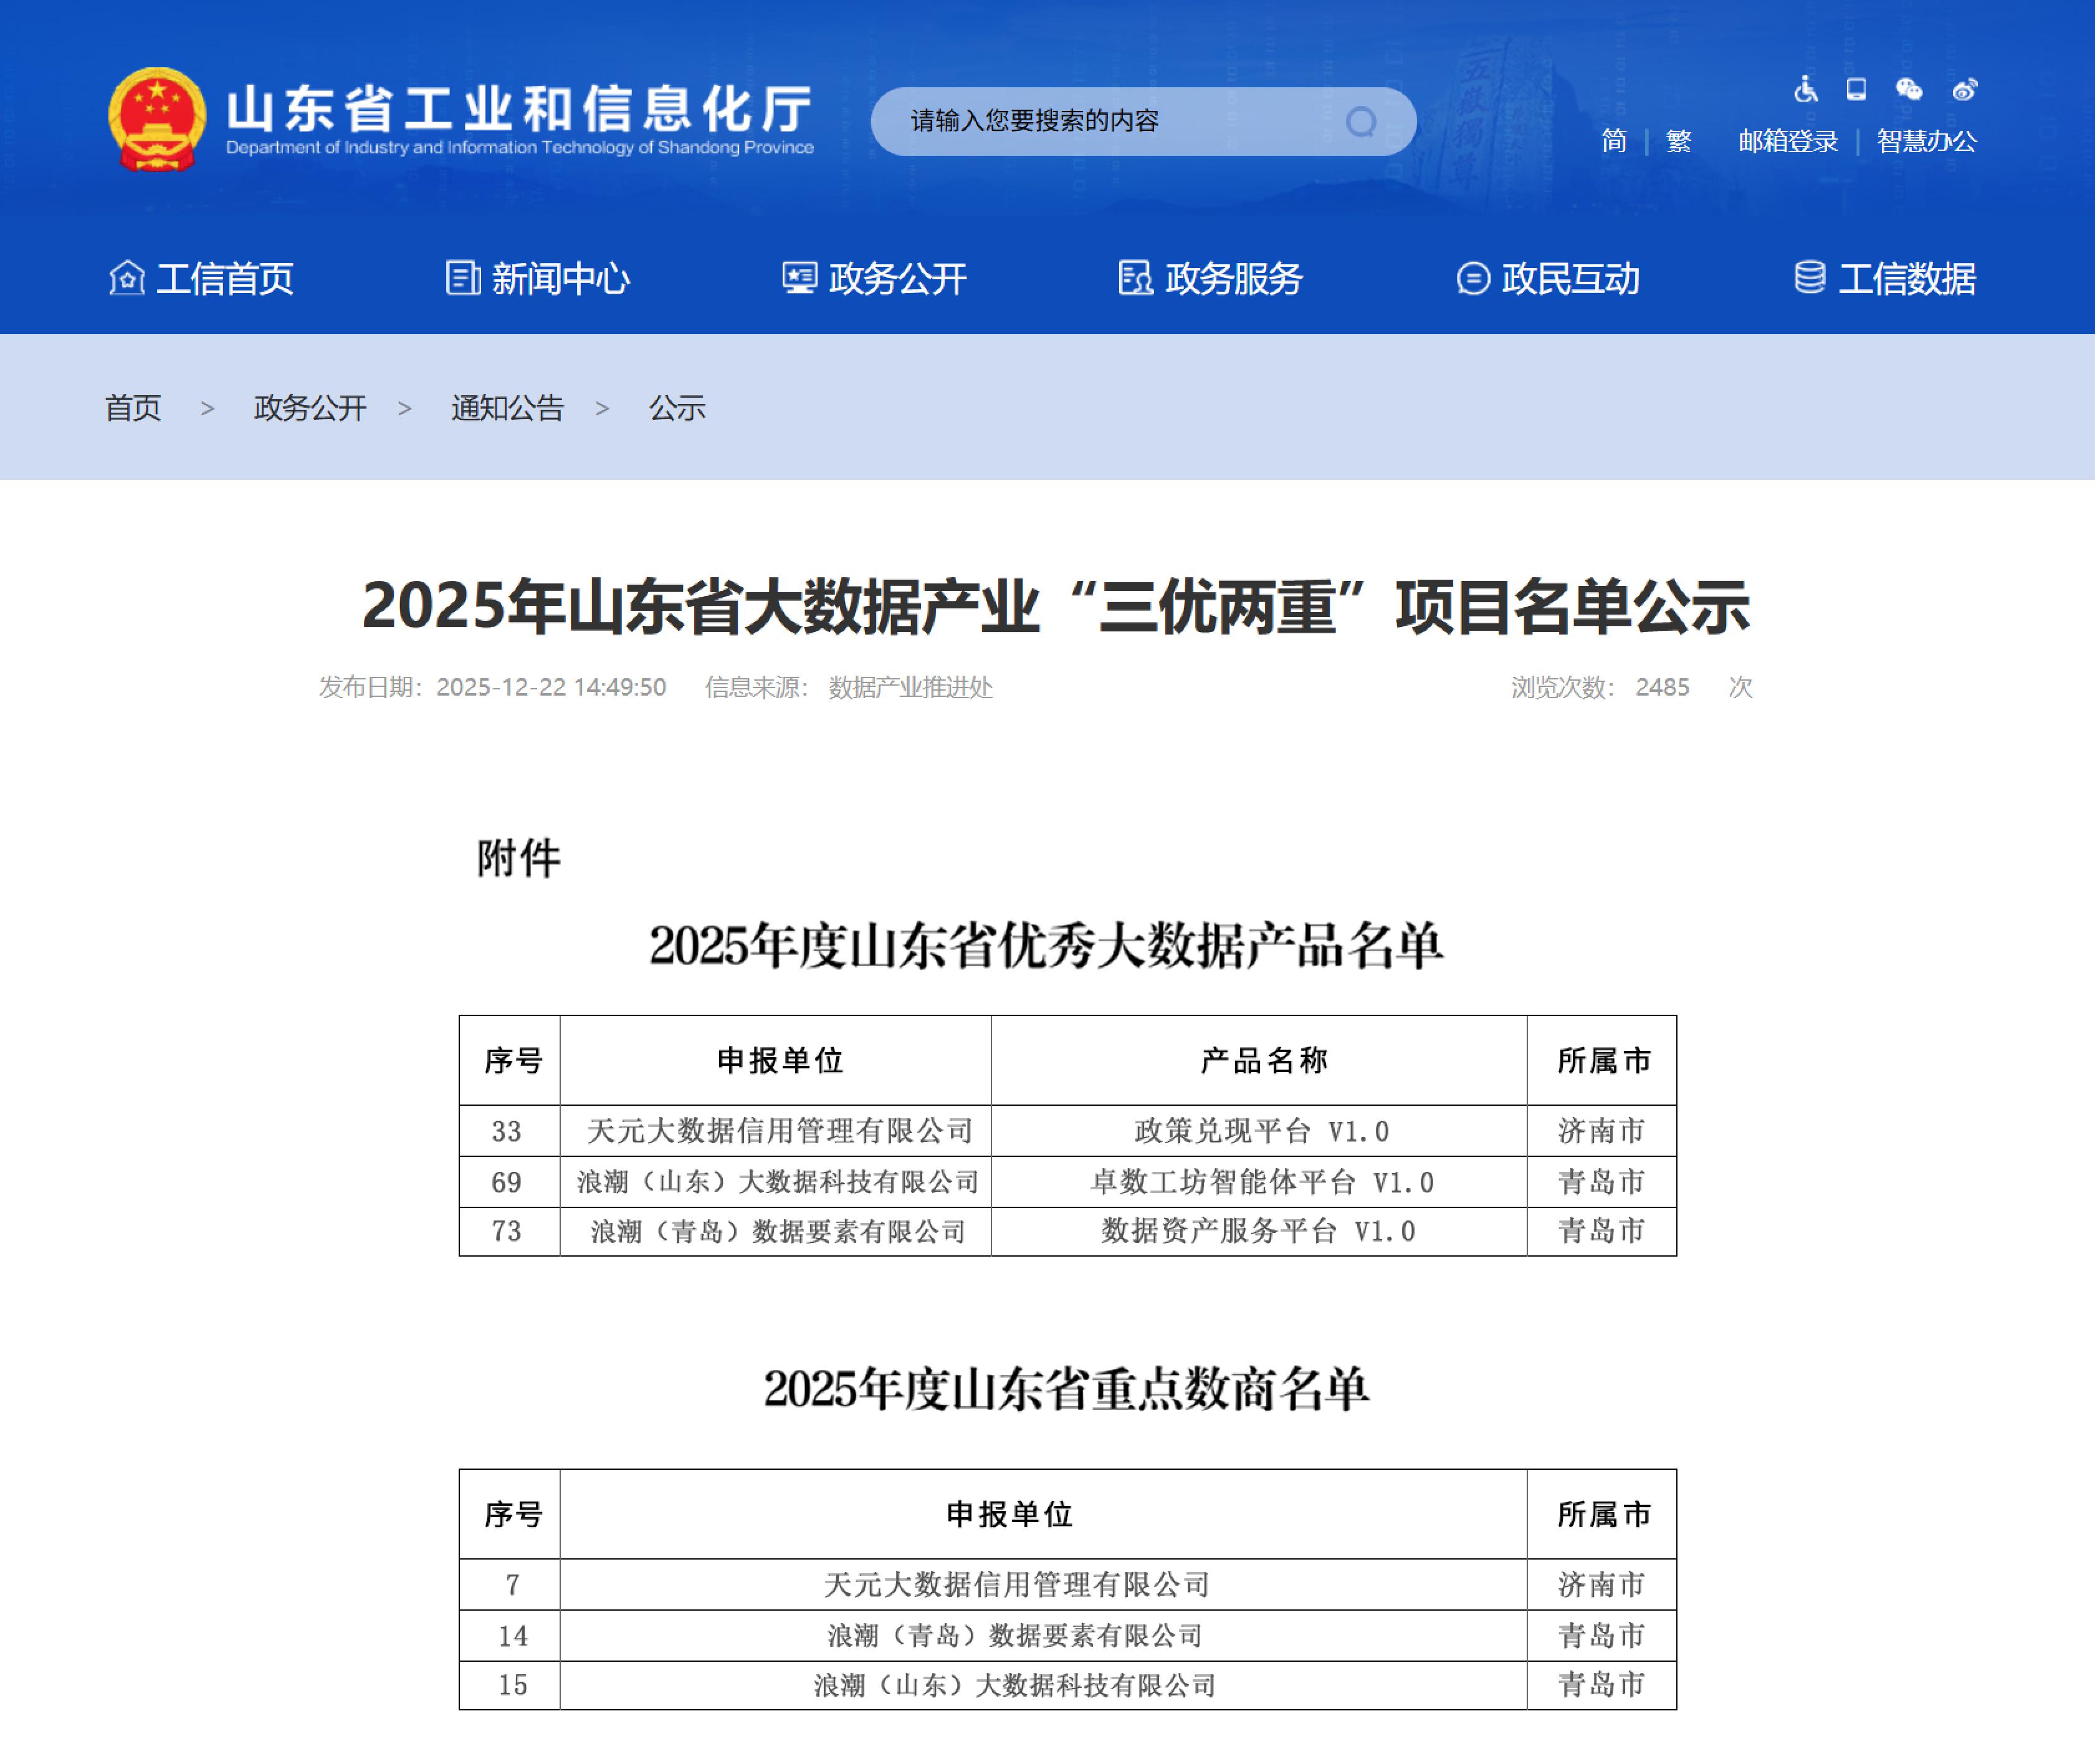2095x1764 pixels.
Task: Switch to Traditional Chinese (繁)
Action: pyautogui.click(x=1678, y=141)
